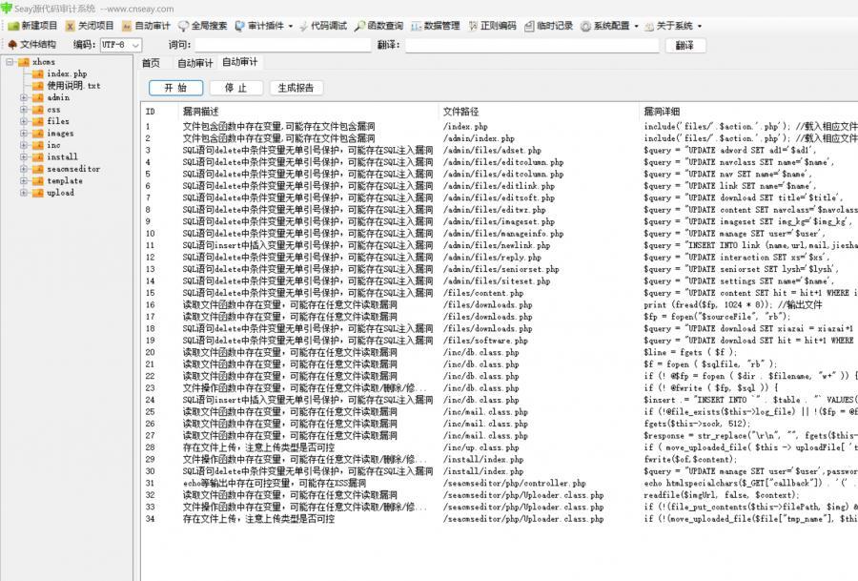Image resolution: width=858 pixels, height=581 pixels.
Task: Select 使用说明.txt in the file tree
Action: (x=73, y=86)
